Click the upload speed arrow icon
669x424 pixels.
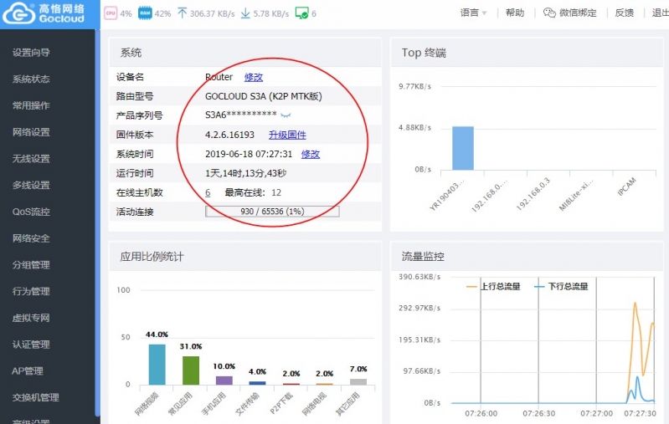[x=182, y=13]
